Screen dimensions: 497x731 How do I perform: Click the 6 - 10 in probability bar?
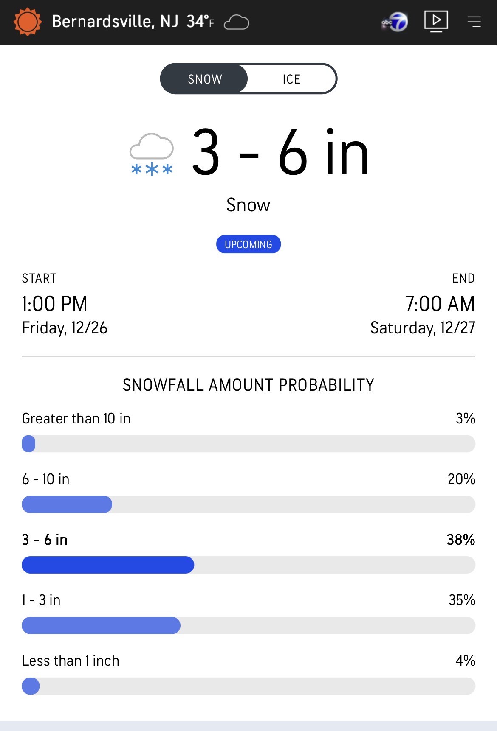pyautogui.click(x=248, y=504)
